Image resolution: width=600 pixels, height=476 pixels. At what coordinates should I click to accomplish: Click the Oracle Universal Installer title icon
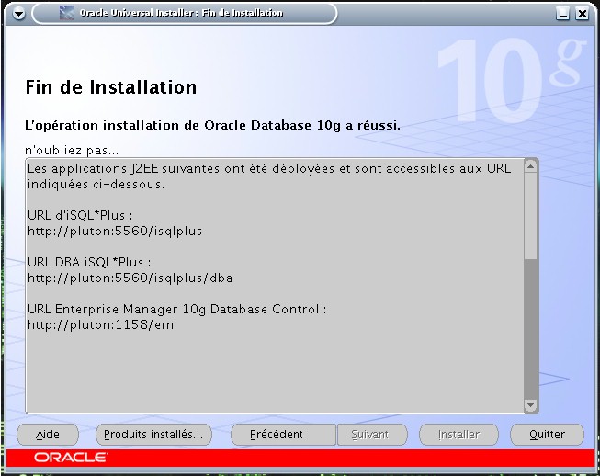click(x=66, y=13)
